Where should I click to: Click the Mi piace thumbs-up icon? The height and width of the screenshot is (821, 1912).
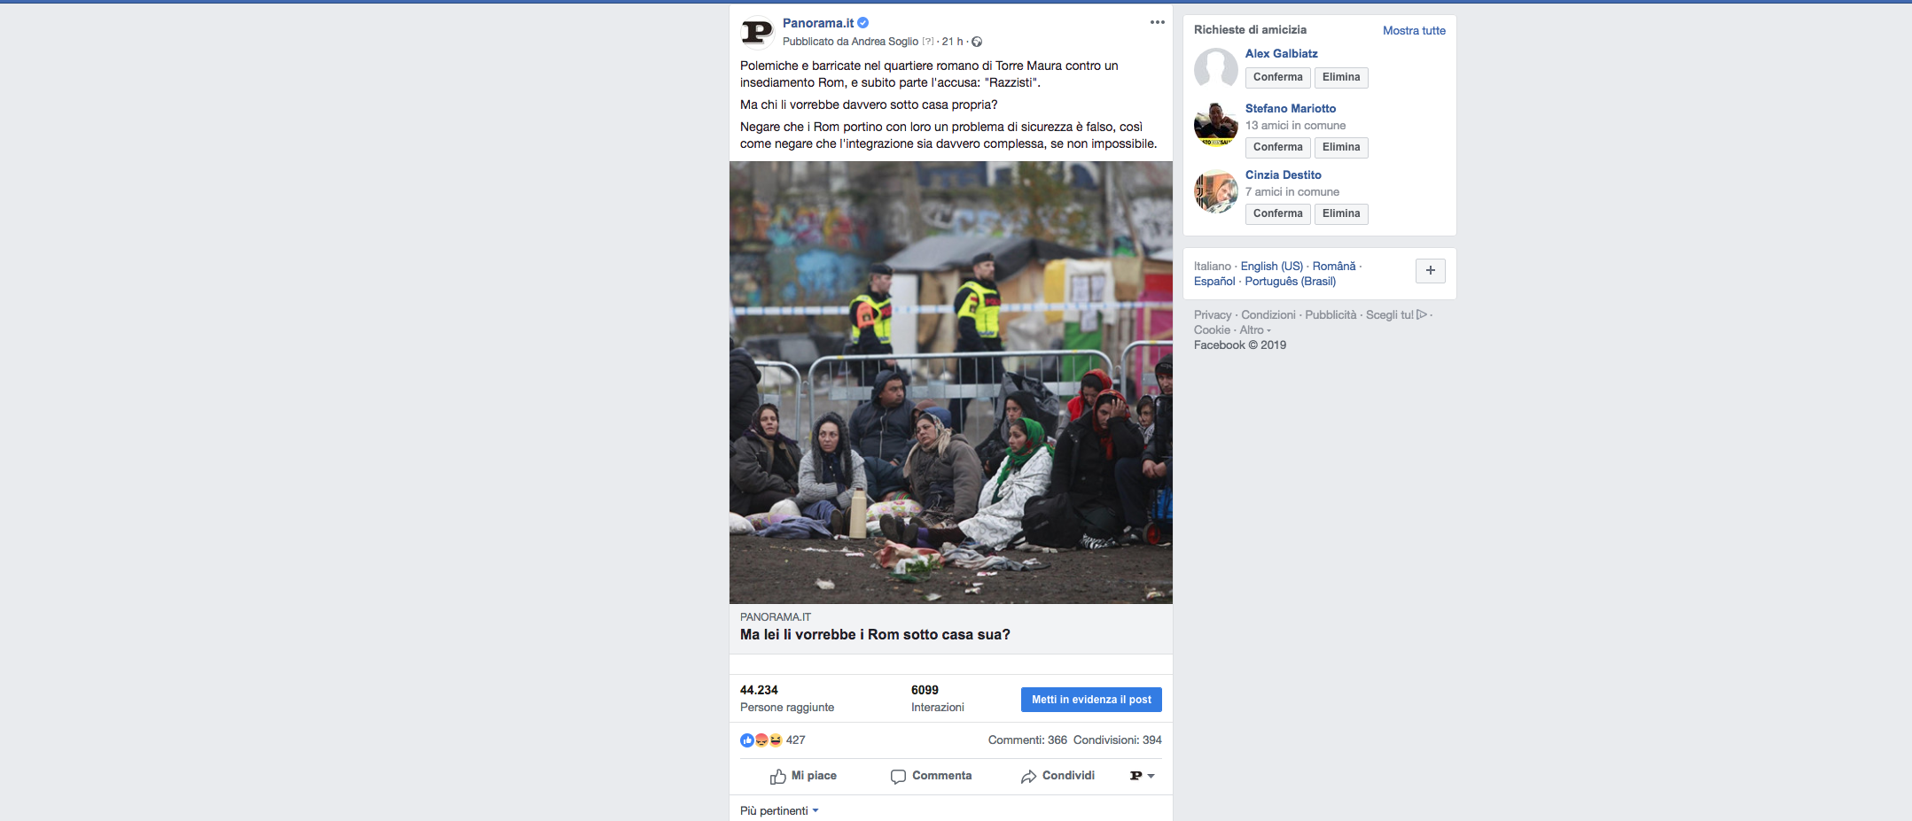[x=777, y=776]
